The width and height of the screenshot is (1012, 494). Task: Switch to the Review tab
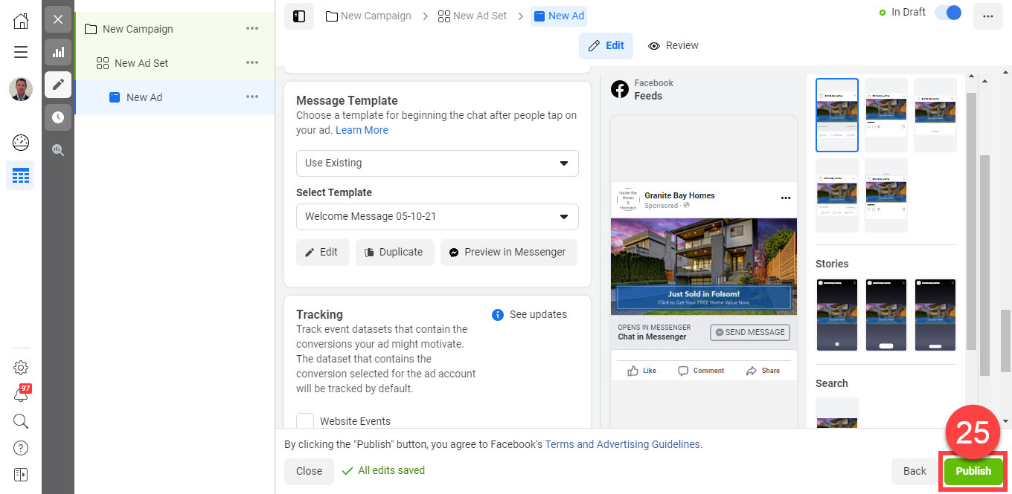[x=673, y=45]
